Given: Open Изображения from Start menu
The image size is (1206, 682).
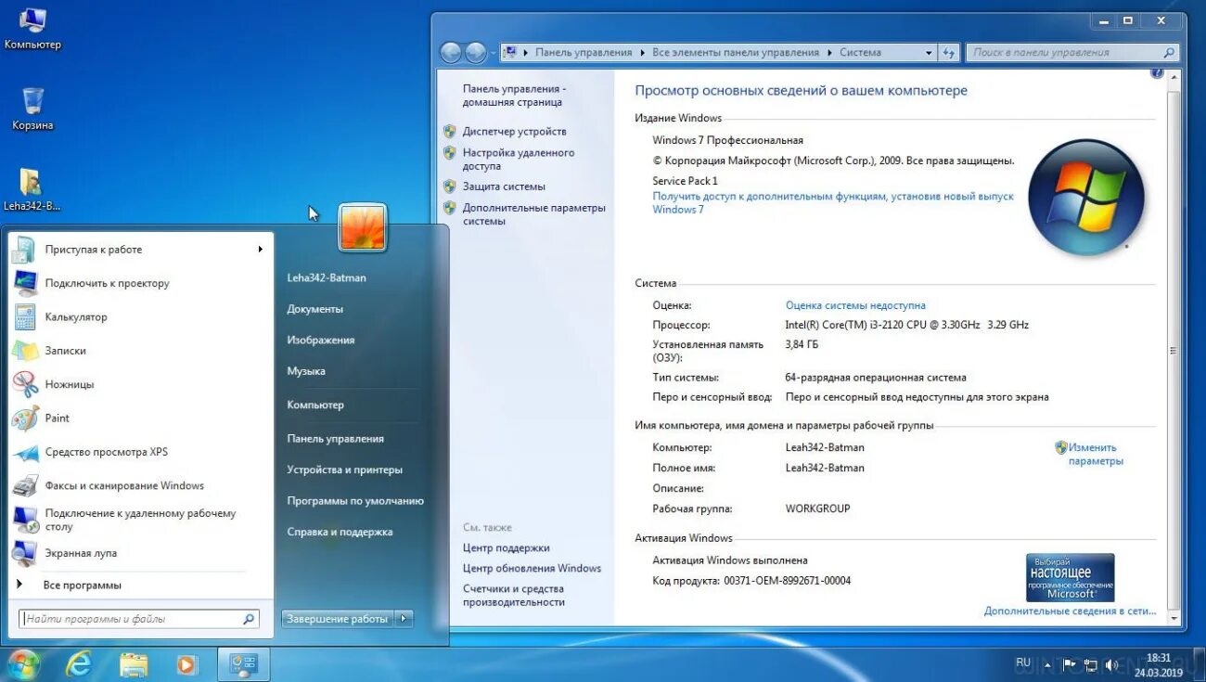Looking at the screenshot, I should (321, 340).
